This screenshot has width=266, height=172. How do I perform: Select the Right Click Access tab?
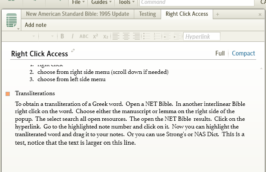point(187,14)
